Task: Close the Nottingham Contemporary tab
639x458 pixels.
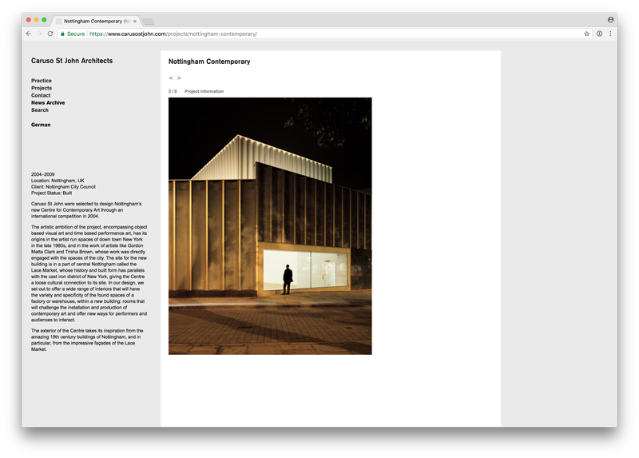Action: (x=135, y=22)
